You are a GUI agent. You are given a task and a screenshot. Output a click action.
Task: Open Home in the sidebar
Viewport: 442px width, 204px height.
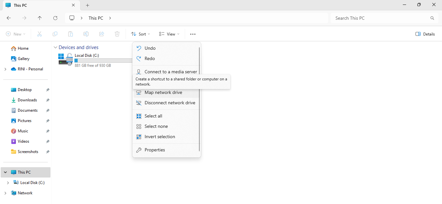23,48
